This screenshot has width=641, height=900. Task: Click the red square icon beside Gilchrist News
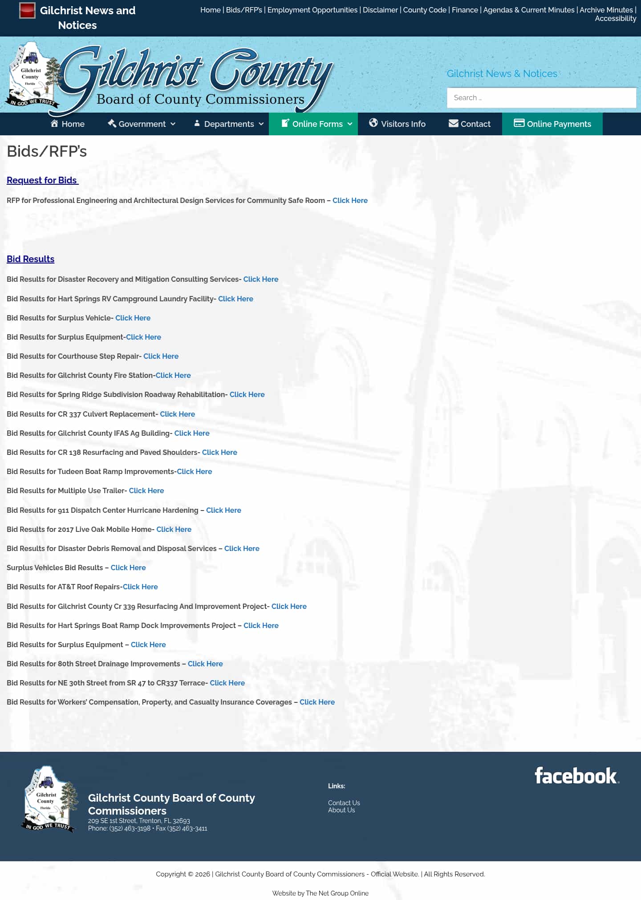point(27,11)
